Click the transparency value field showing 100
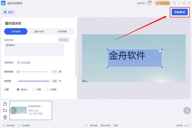This screenshot has height=128, width=192. pyautogui.click(x=54, y=81)
